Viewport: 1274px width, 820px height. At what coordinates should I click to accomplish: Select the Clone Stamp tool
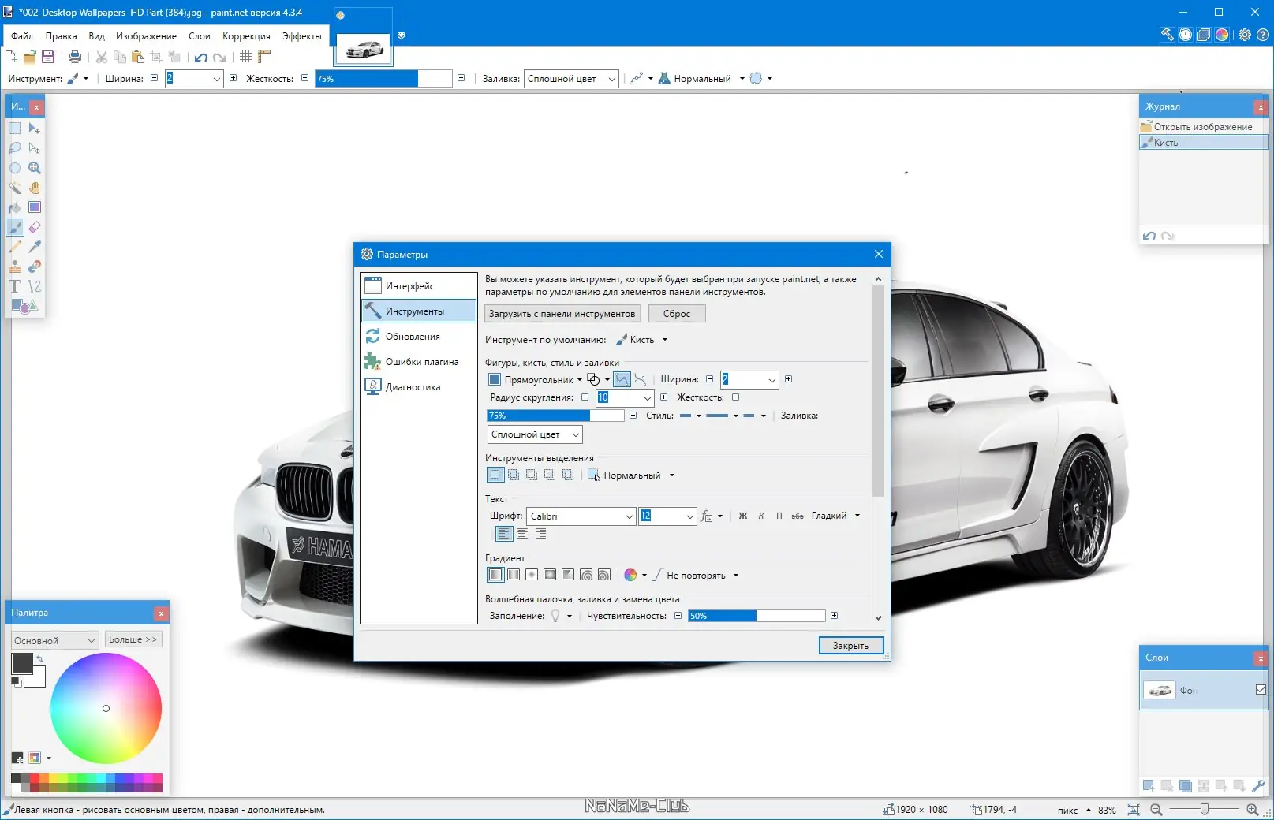[x=15, y=266]
